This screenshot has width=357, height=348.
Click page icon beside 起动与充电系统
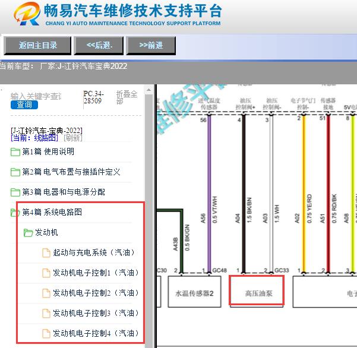pos(46,253)
